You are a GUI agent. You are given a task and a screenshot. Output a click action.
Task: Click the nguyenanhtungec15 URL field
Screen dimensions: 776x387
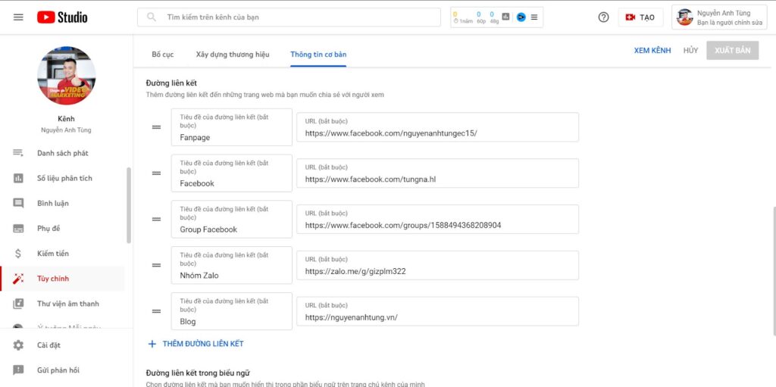click(437, 127)
